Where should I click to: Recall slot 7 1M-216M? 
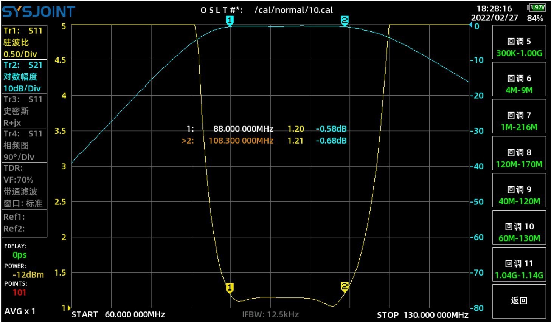tap(519, 116)
